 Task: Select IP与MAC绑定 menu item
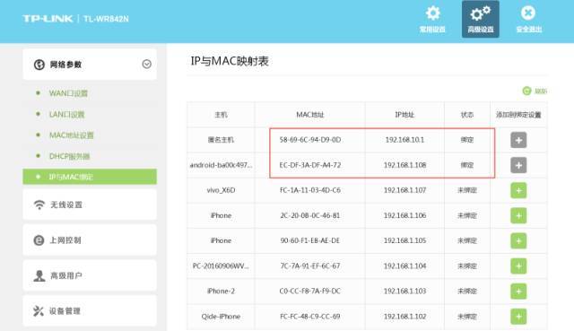pyautogui.click(x=90, y=177)
